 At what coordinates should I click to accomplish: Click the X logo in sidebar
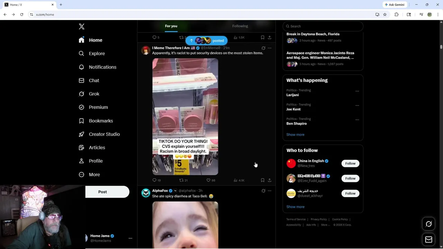coord(82,27)
